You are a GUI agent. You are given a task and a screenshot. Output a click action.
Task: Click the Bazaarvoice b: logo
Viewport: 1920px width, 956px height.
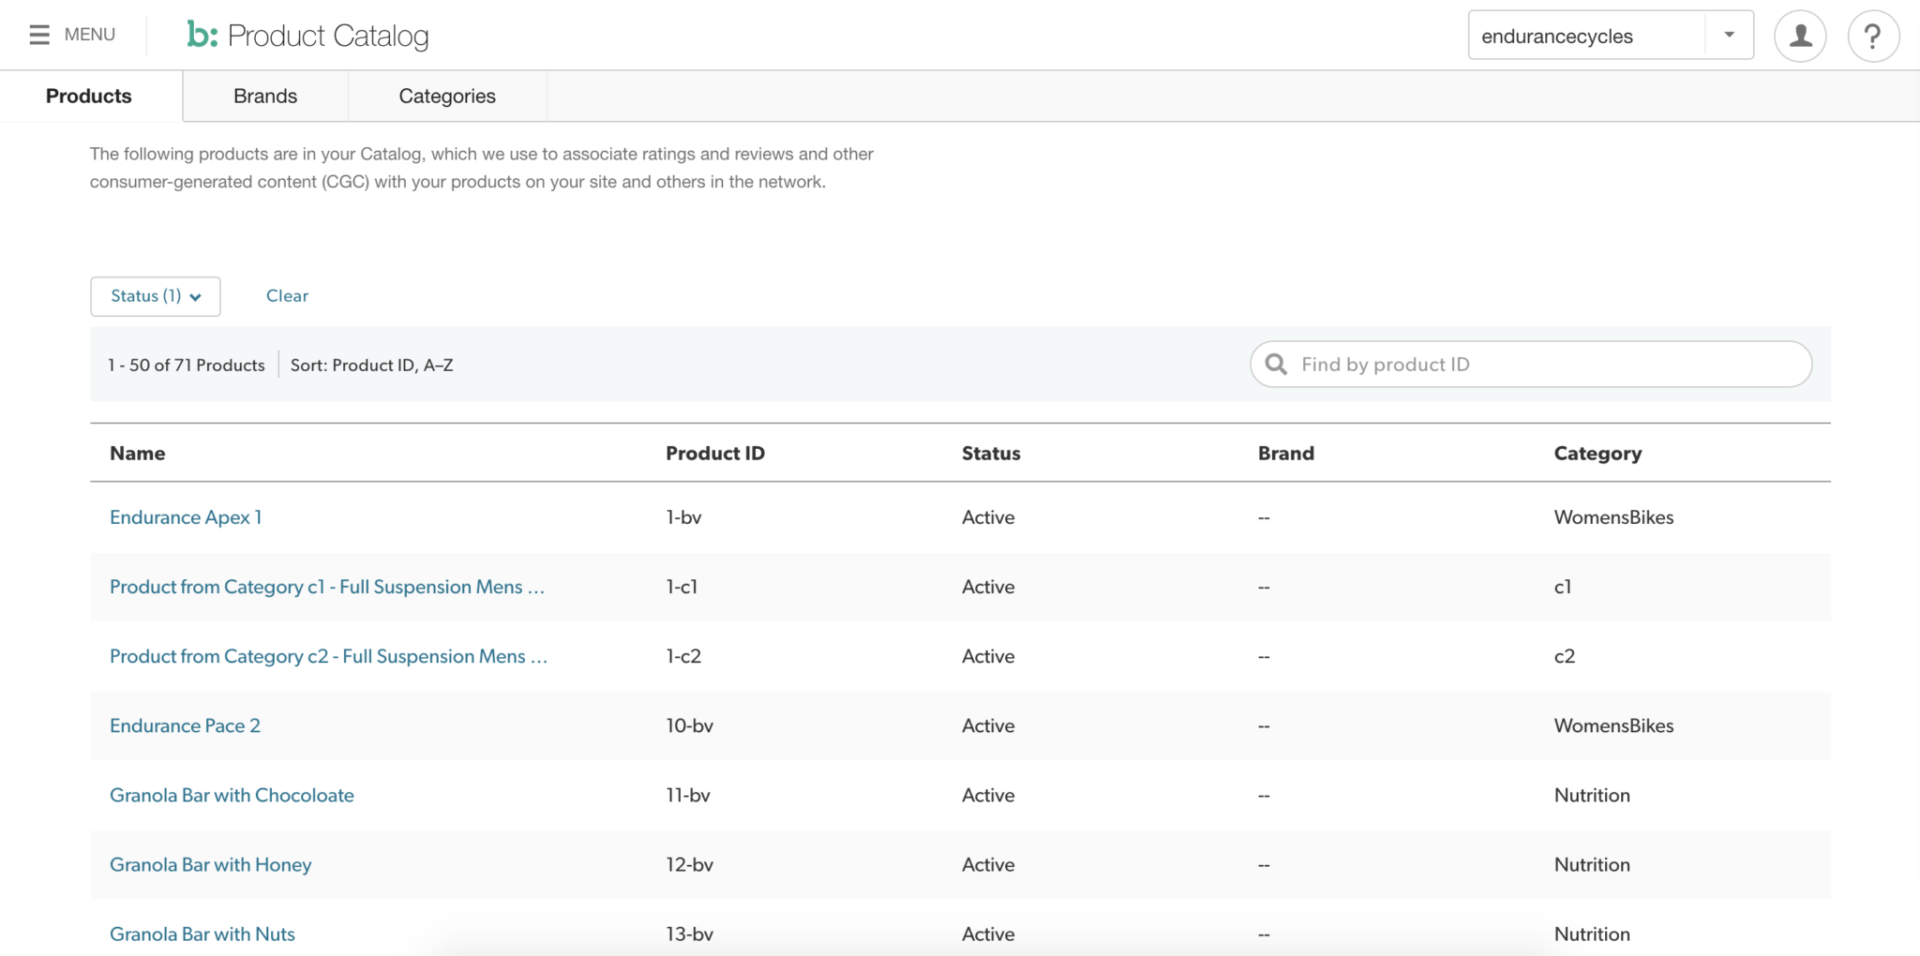(x=202, y=35)
